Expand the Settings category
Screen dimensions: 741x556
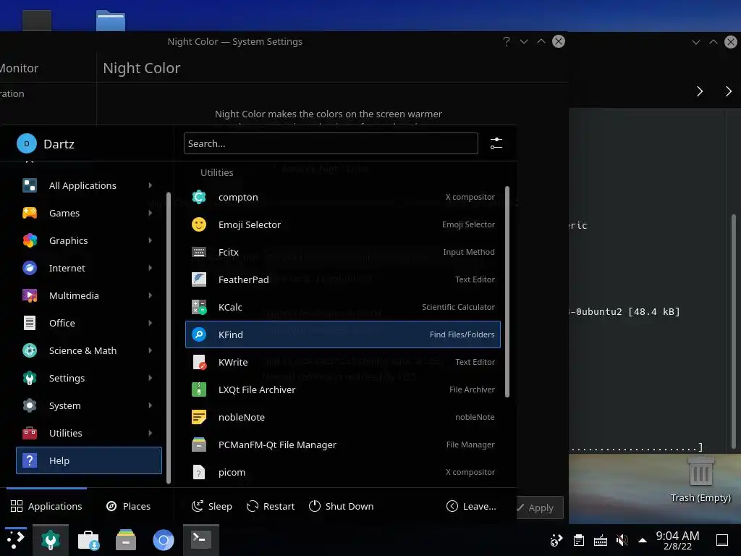[89, 378]
